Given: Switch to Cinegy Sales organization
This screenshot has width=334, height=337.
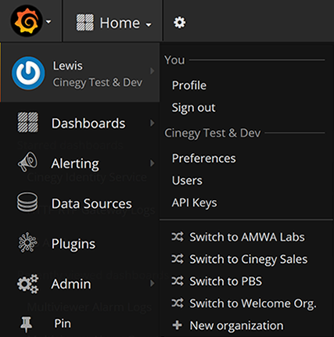Looking at the screenshot, I should (x=249, y=260).
